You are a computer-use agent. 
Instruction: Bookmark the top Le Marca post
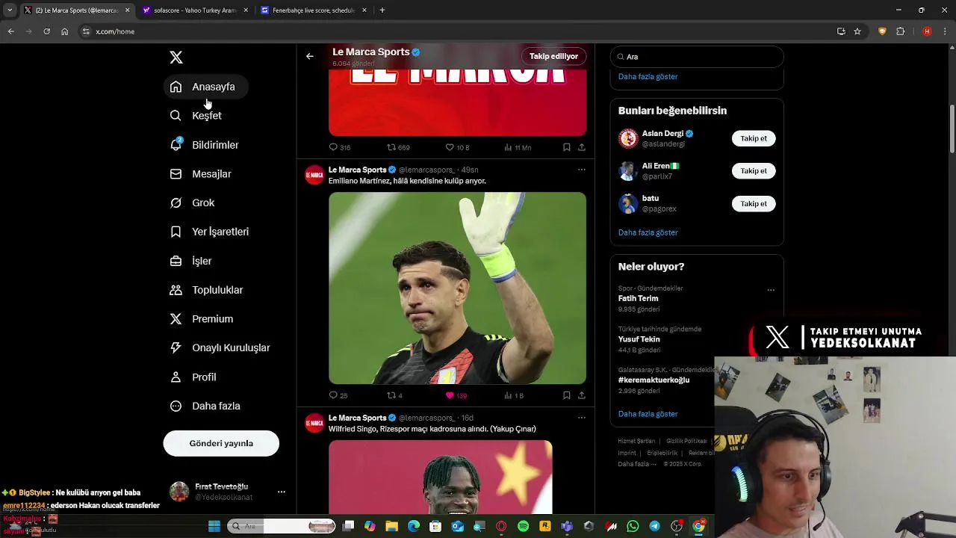566,147
